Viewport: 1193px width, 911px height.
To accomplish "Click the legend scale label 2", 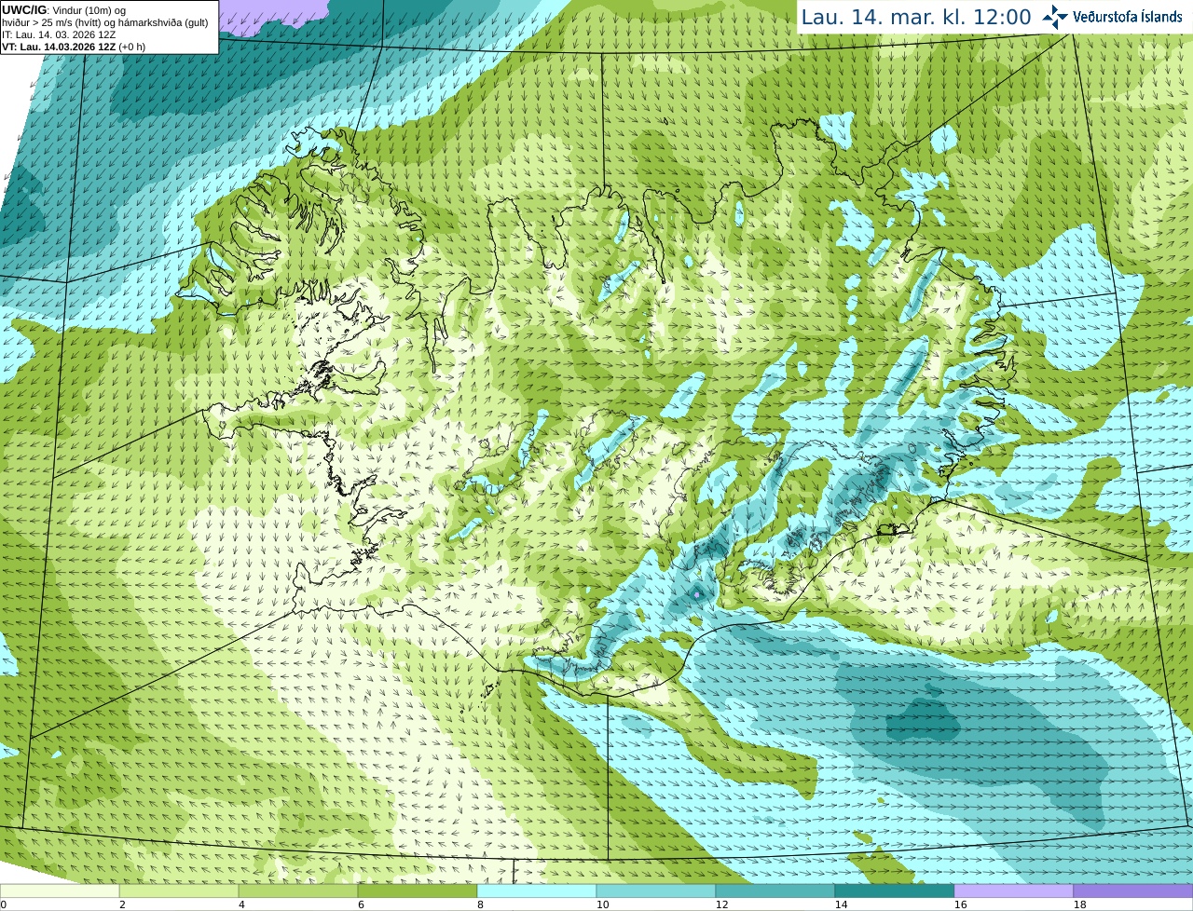I will pos(122,904).
